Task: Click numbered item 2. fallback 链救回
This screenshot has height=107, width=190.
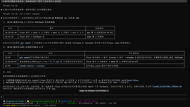Action: click(66, 83)
